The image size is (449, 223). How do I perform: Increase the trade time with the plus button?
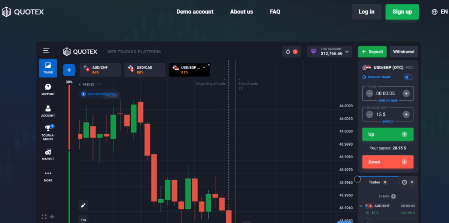[x=406, y=94]
